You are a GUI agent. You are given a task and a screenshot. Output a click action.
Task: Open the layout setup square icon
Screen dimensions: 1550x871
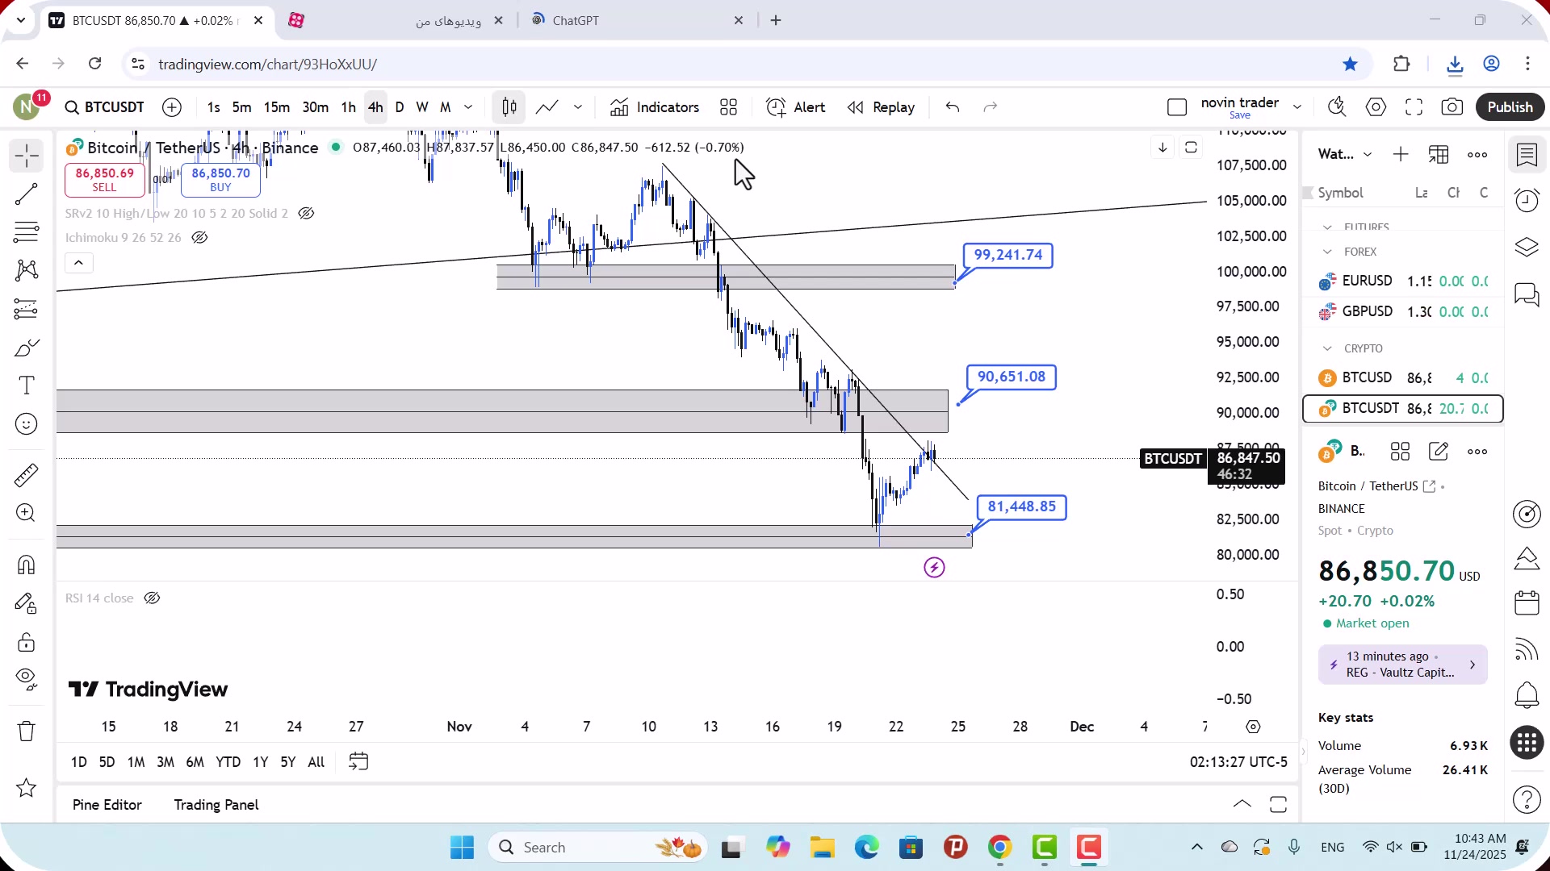[x=1177, y=107]
